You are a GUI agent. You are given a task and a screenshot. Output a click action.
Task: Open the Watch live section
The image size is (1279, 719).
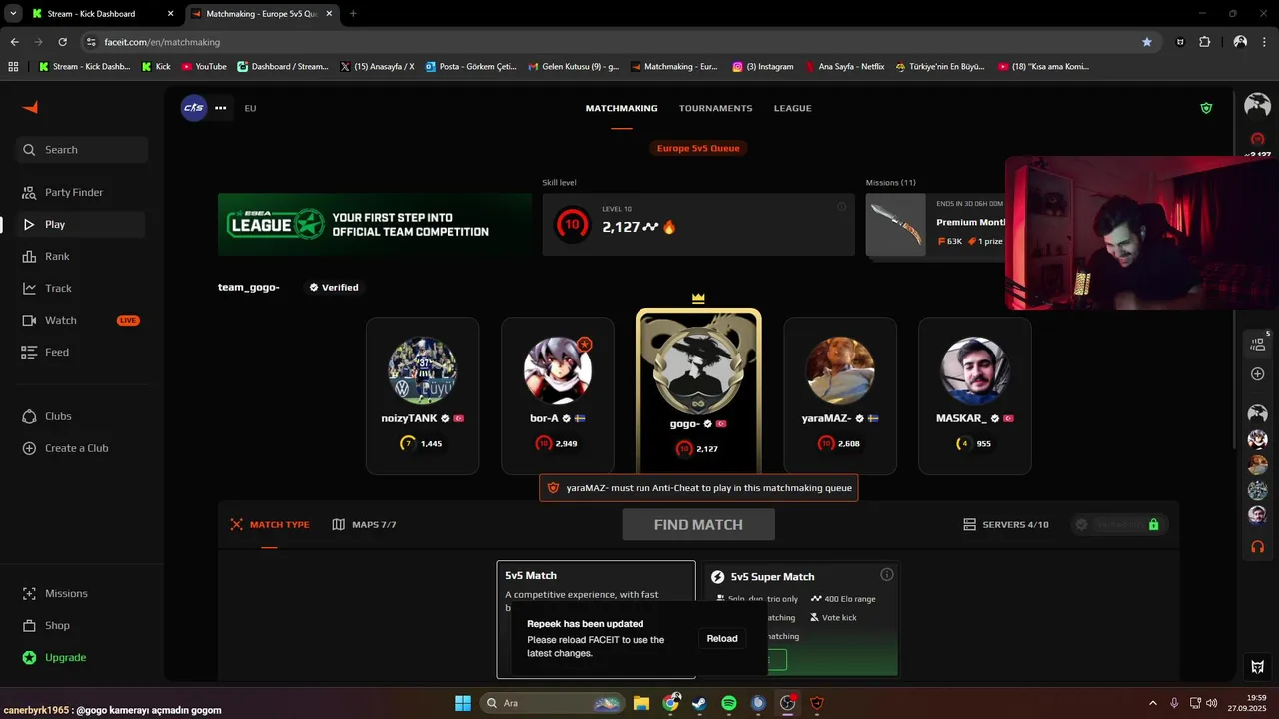tap(82, 320)
